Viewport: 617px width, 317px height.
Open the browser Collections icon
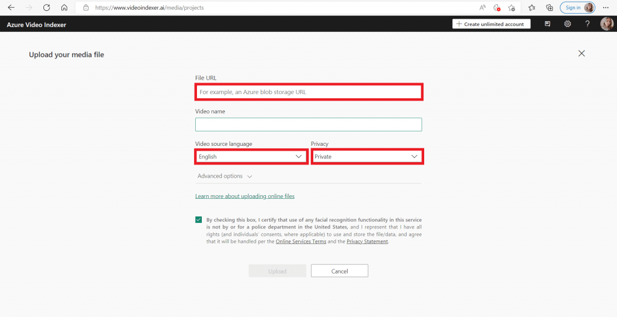(x=550, y=8)
